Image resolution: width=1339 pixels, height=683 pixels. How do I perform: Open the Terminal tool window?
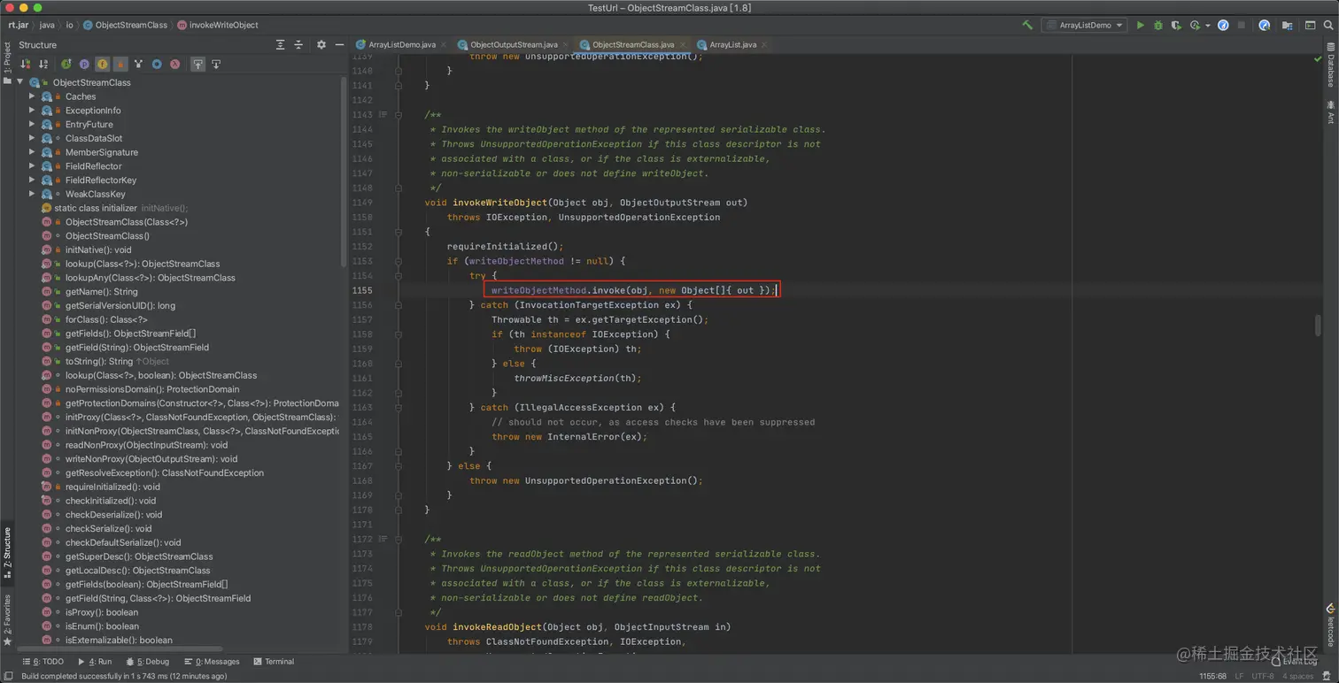tap(274, 662)
